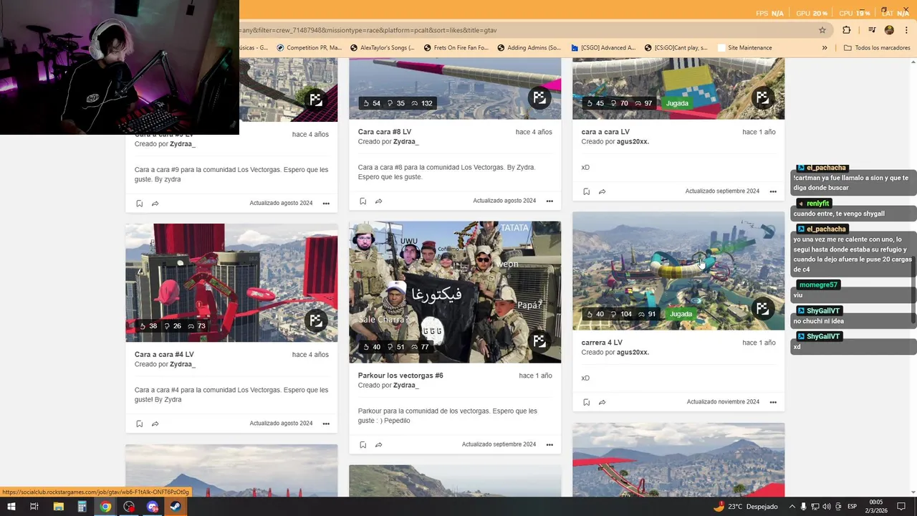Open Cara a cara #8 LV title link

385,132
